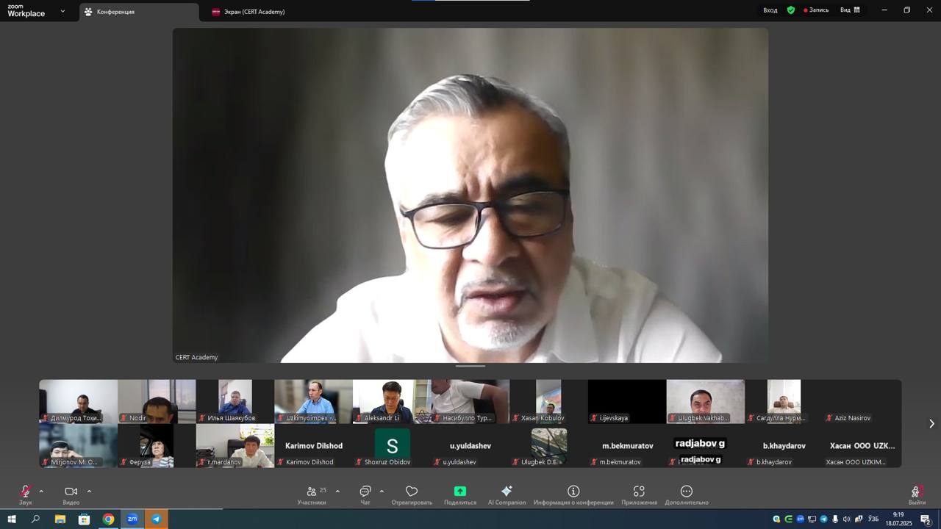The height and width of the screenshot is (529, 941).
Task: Open the Reactions (Отреагировать) heart icon
Action: point(412,492)
